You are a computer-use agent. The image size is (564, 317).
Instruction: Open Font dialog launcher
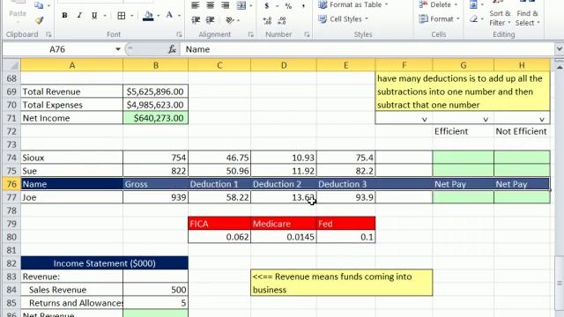179,34
